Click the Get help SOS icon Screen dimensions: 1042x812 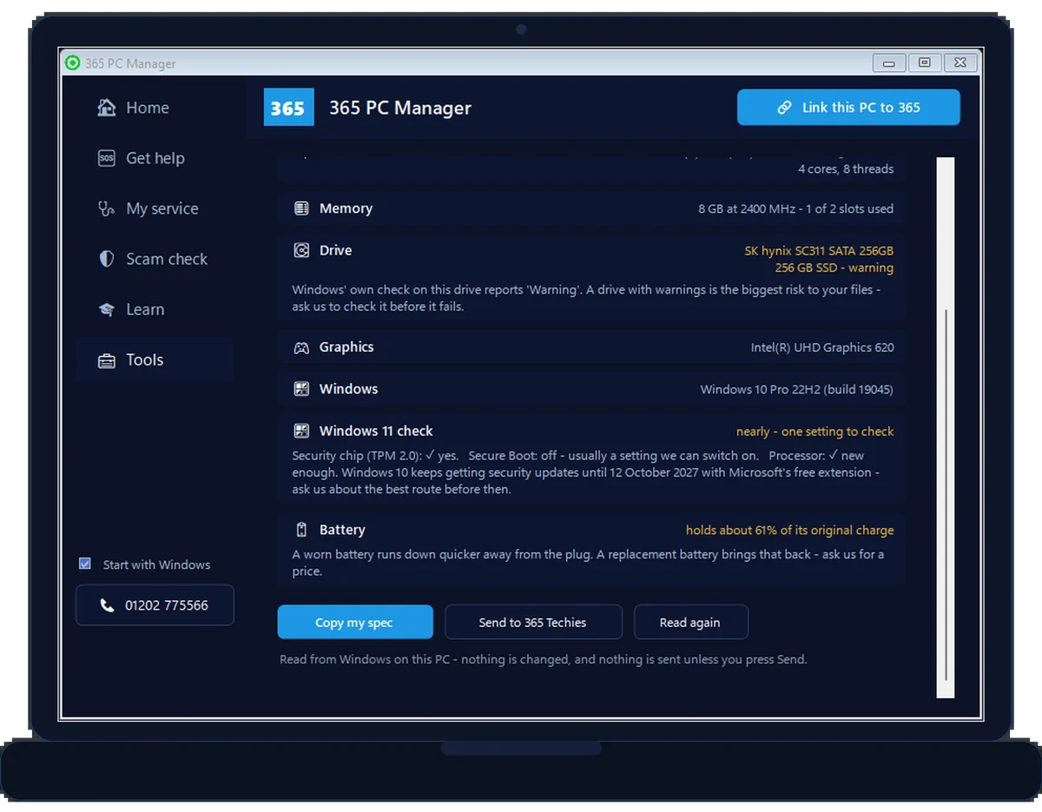pos(107,158)
